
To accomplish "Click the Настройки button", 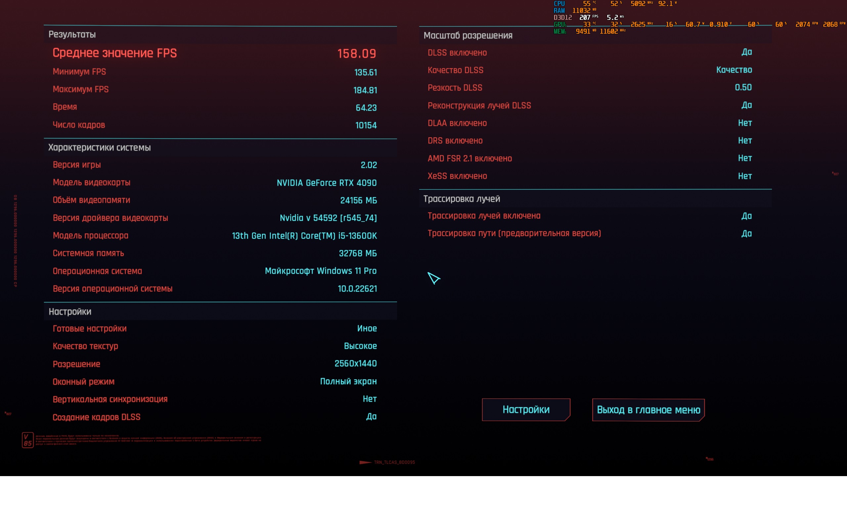I will 526,409.
